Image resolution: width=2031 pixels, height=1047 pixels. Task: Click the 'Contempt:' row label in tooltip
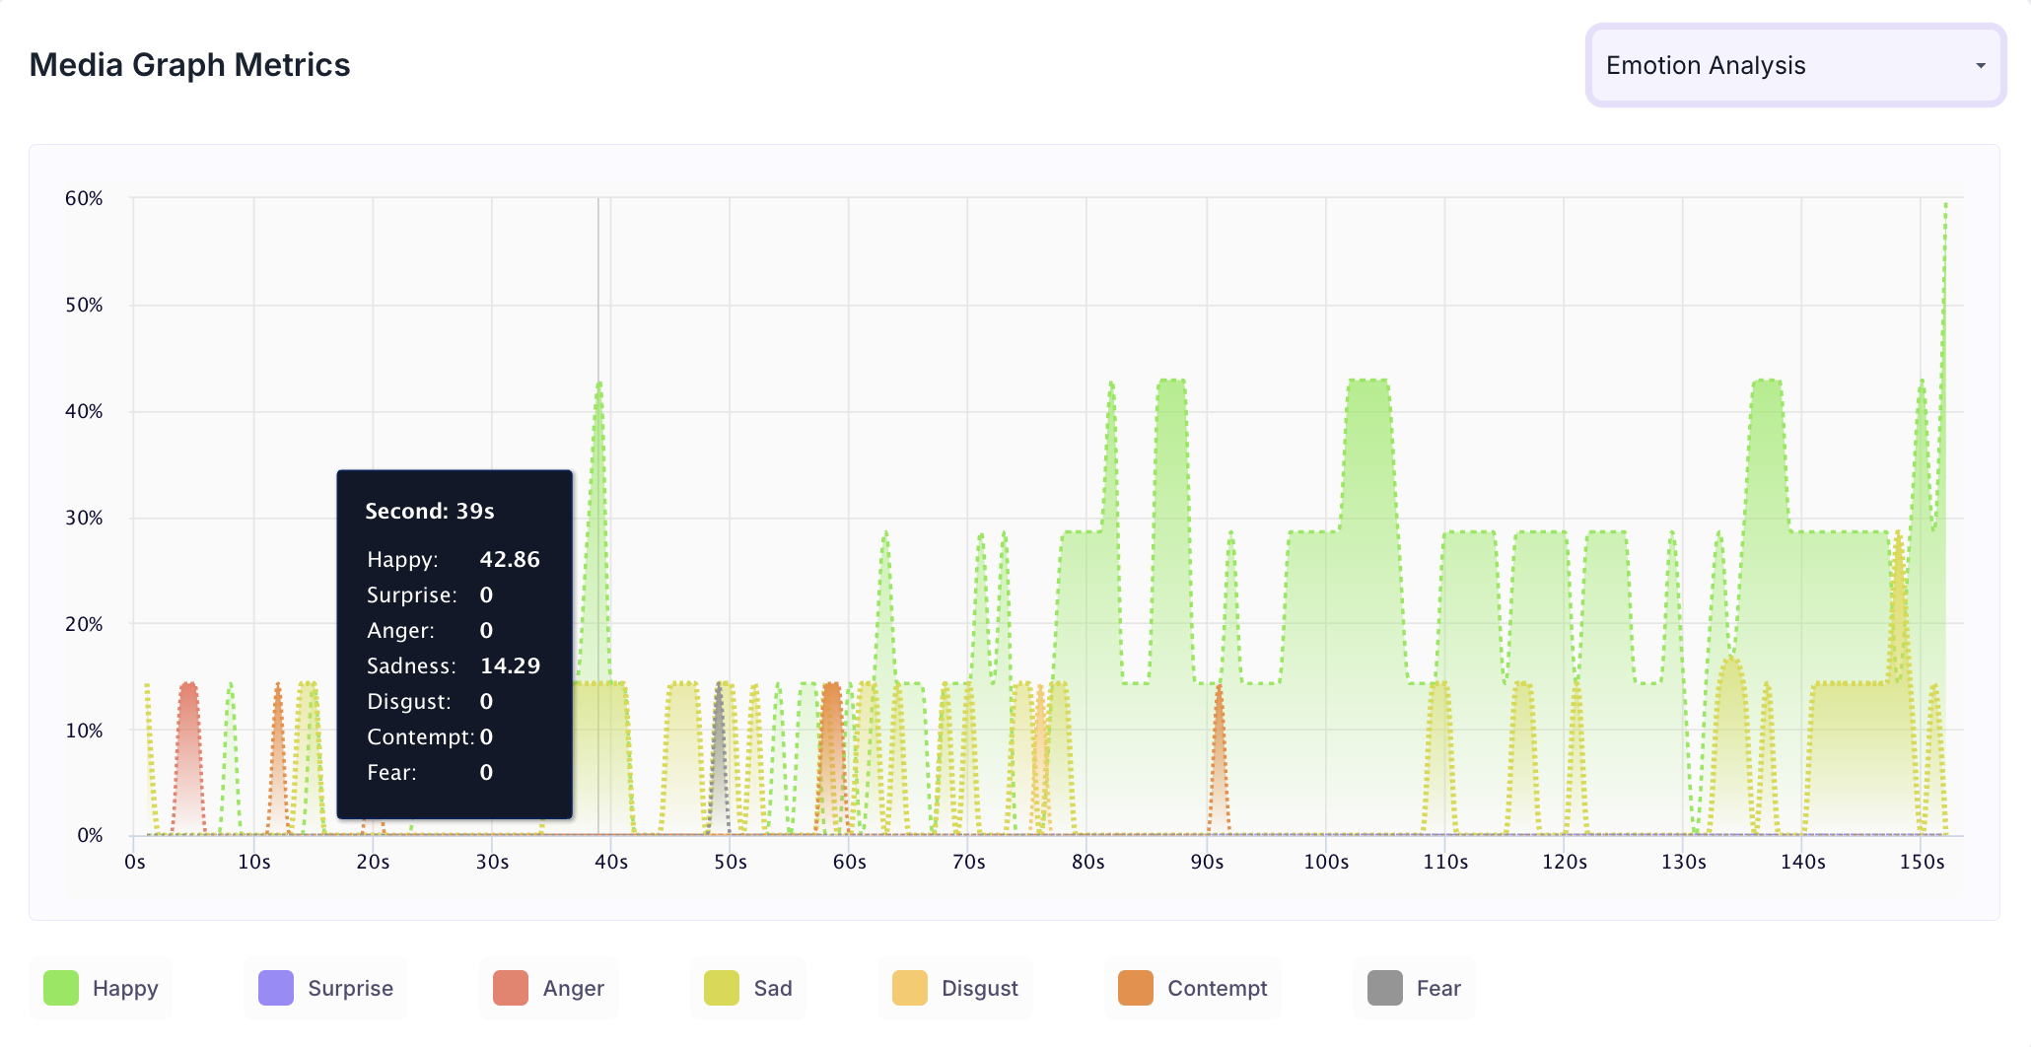[422, 736]
